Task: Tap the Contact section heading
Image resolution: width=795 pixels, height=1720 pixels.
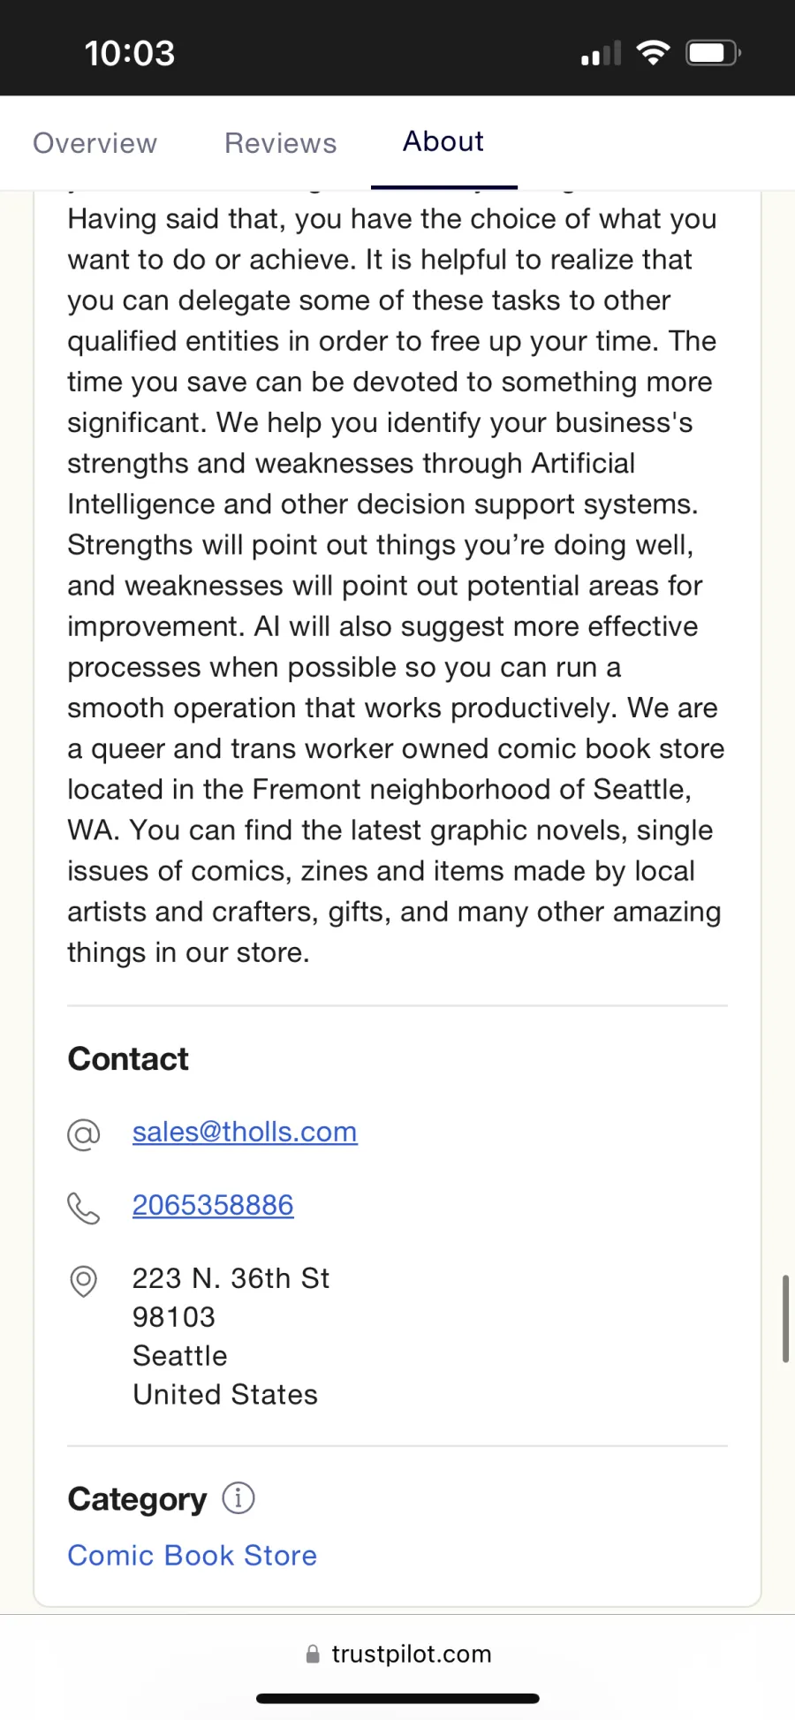Action: coord(128,1058)
